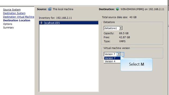169x95 pixels.
Task: Click the destination server globe icon
Action: click(118, 9)
